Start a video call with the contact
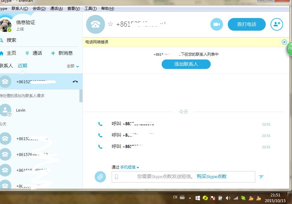This screenshot has height=204, width=292. coord(216,24)
